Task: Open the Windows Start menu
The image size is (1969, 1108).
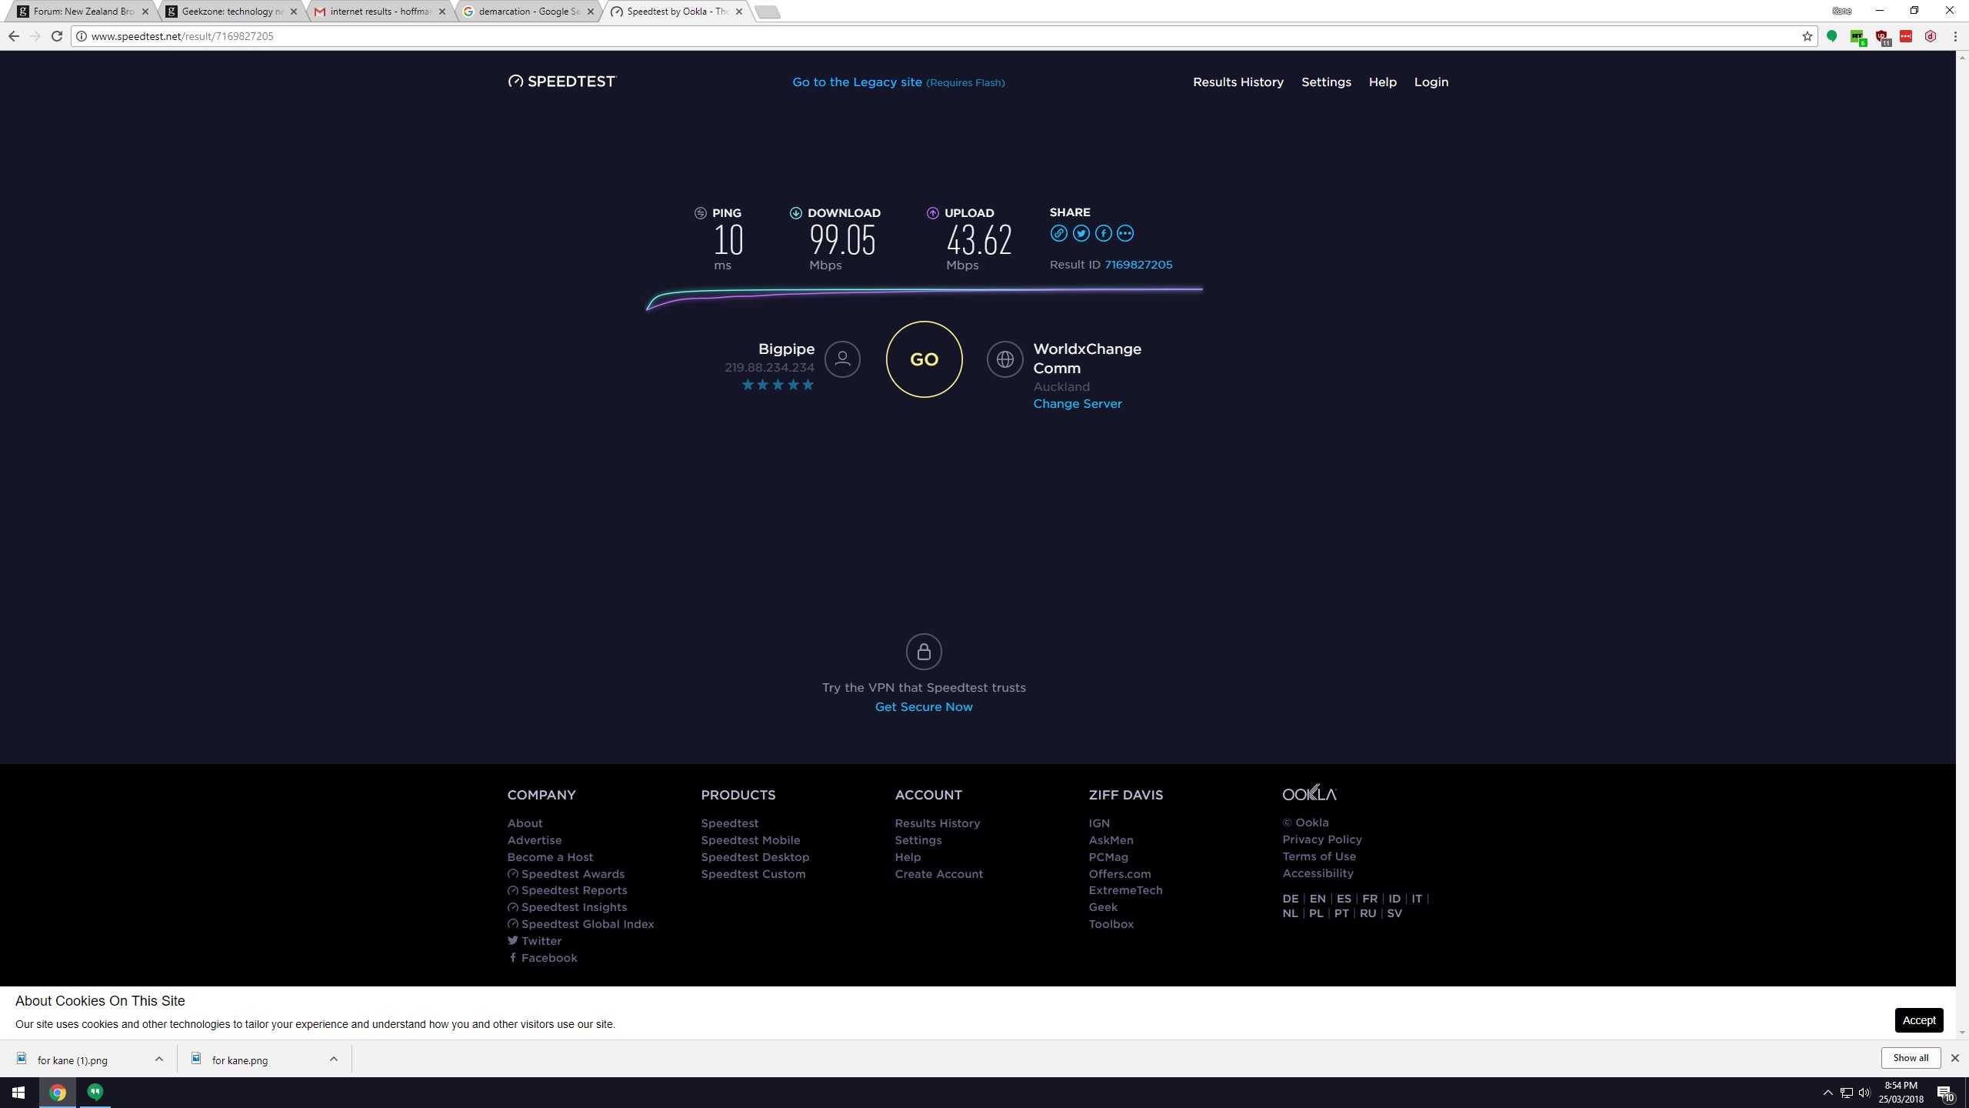Action: 18,1093
